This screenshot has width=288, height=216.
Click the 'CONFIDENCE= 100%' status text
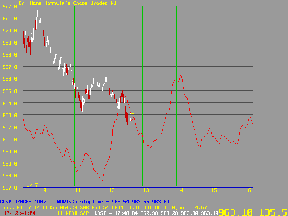click(x=23, y=202)
